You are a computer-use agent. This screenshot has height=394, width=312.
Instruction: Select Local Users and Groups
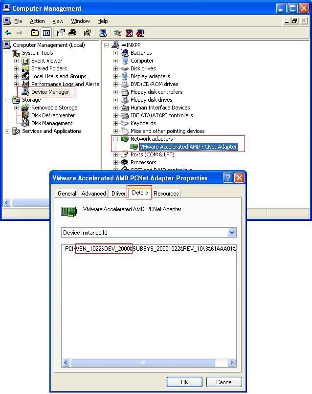pyautogui.click(x=59, y=76)
